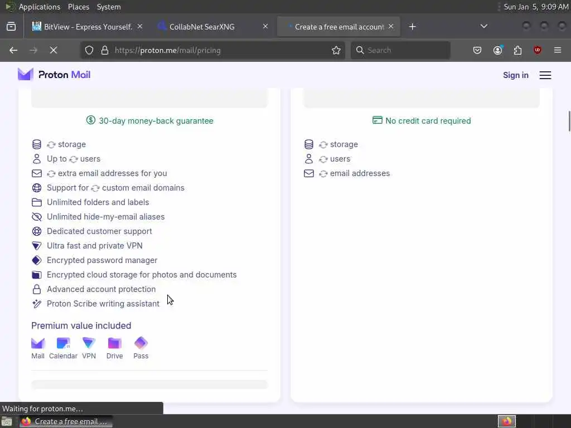The height and width of the screenshot is (428, 571).
Task: Click the VPN product icon
Action: [x=89, y=348]
